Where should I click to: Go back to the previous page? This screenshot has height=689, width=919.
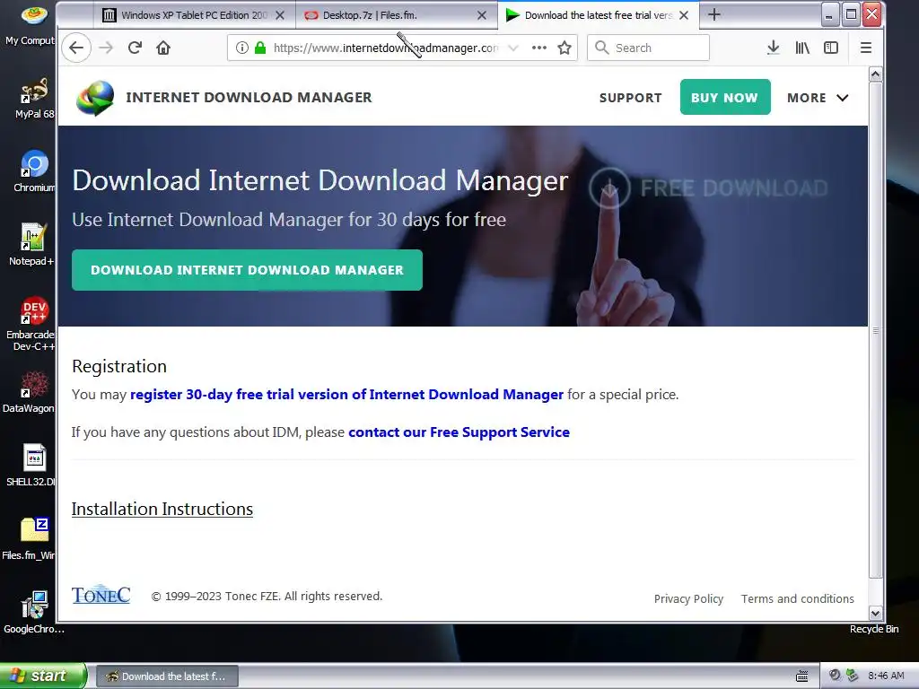pos(76,48)
